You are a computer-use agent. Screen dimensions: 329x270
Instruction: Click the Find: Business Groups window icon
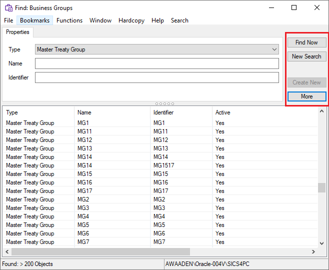[x=9, y=8]
